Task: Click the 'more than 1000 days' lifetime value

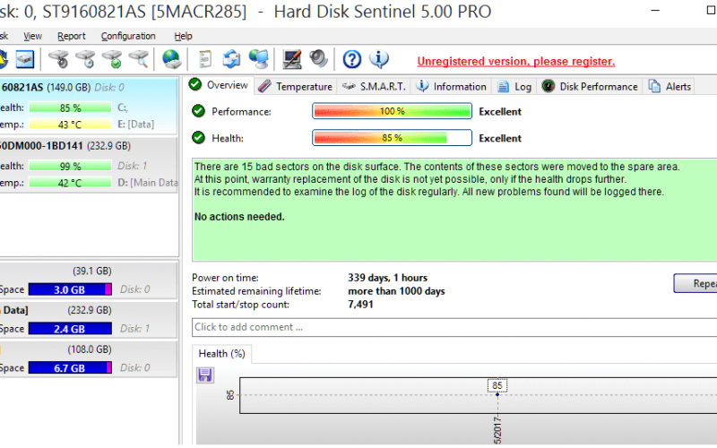Action: (x=396, y=291)
